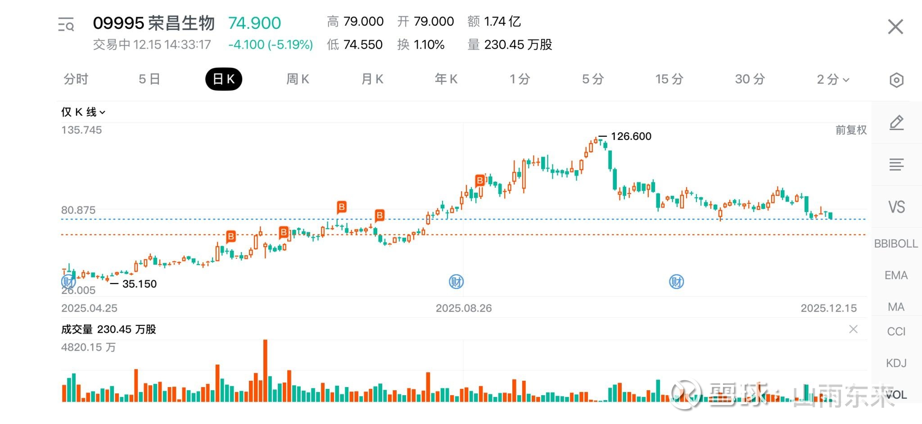Select the CCI indicator button
The height and width of the screenshot is (424, 922).
(x=896, y=331)
